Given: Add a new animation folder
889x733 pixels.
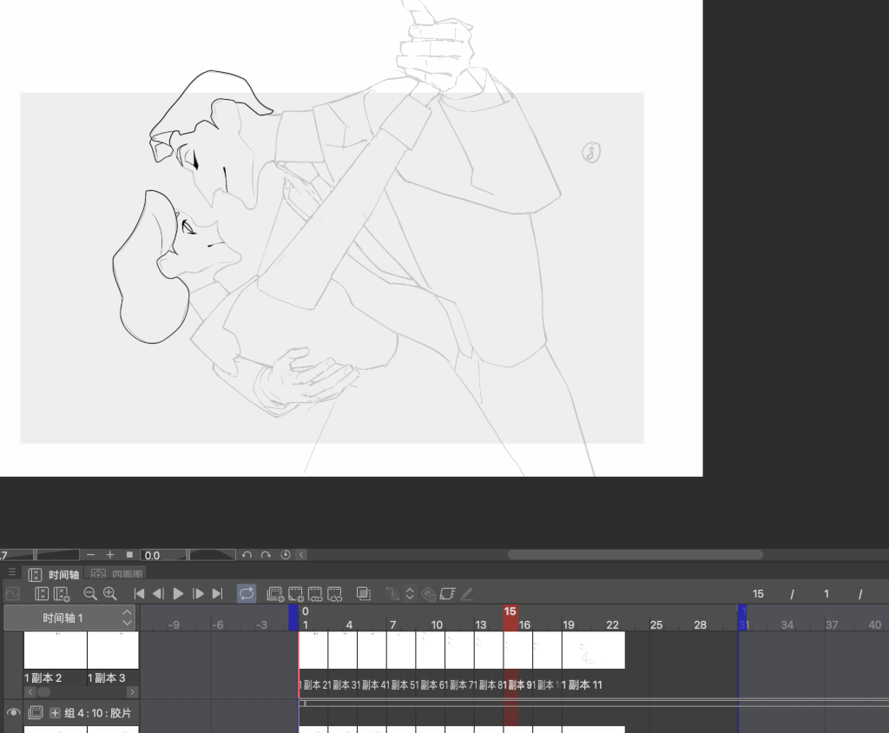Looking at the screenshot, I should click(275, 594).
